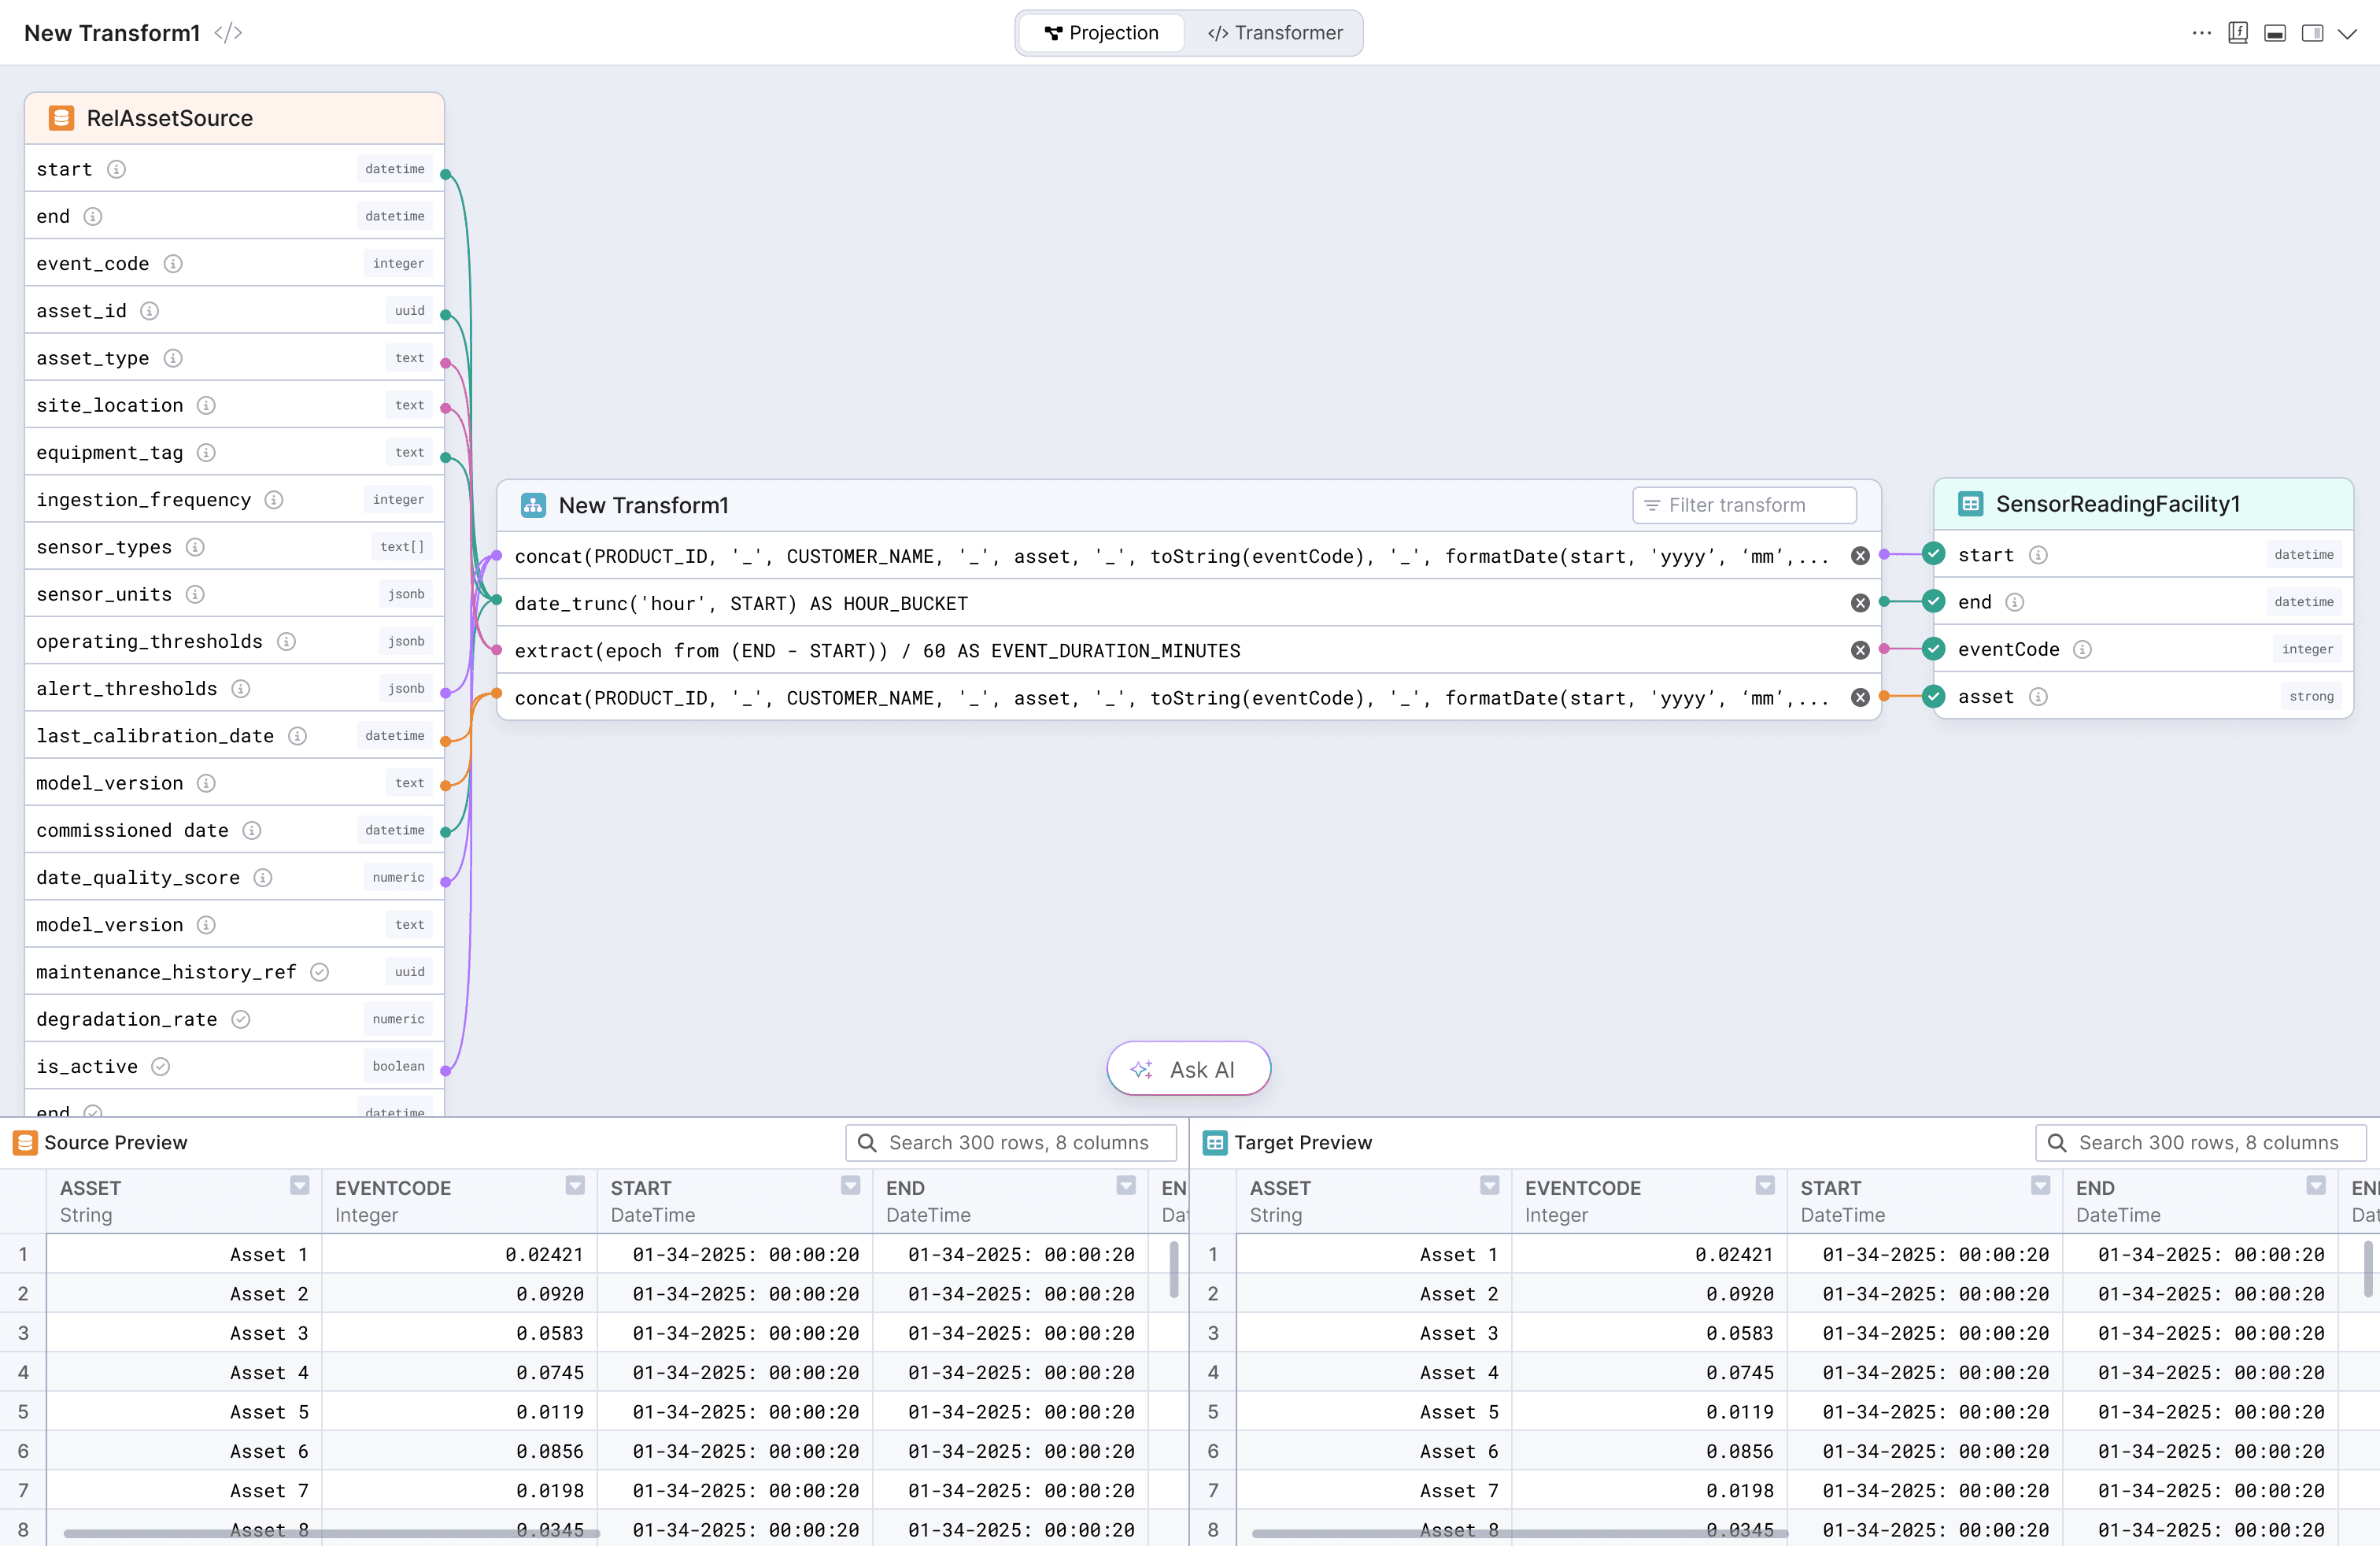Remove the date_trunc HOUR_BUCKET expression
Image resolution: width=2380 pixels, height=1546 pixels.
(x=1859, y=603)
